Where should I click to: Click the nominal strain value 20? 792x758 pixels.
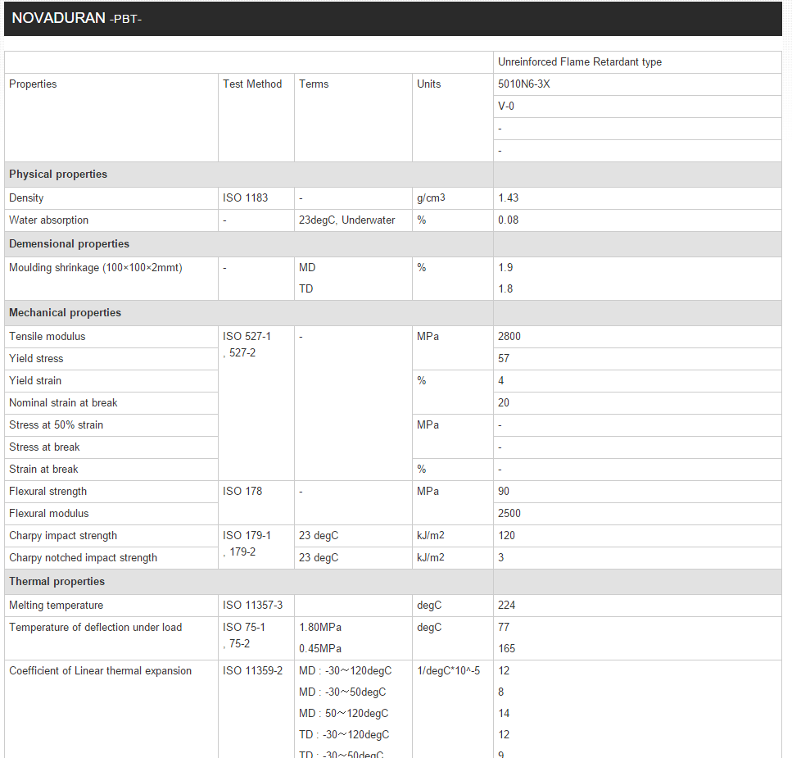[504, 402]
